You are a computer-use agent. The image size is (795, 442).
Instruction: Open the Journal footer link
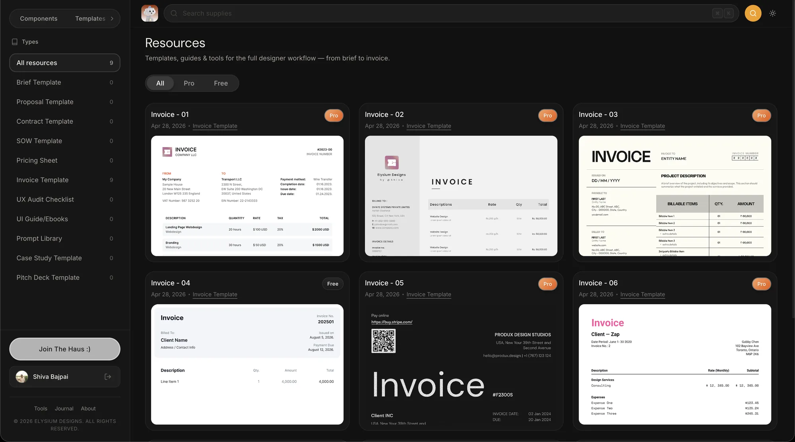(x=64, y=408)
